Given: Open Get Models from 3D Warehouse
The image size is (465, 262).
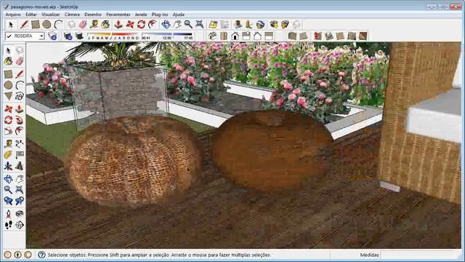Looking at the screenshot, I should click(274, 24).
